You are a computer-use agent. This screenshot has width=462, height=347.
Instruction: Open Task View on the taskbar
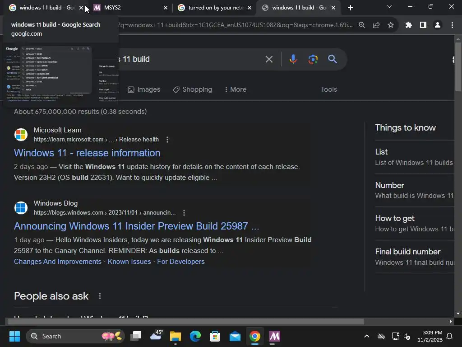136,336
